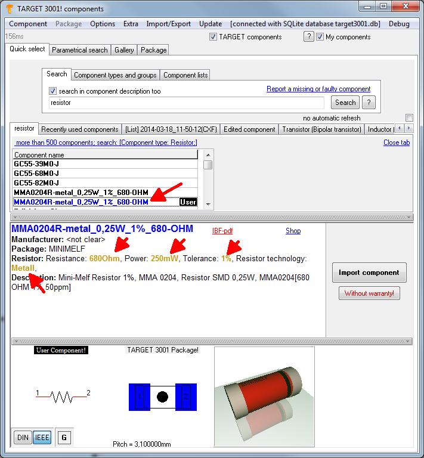Toggle the TARGET components checkbox
Image resolution: width=424 pixels, height=458 pixels.
[213, 37]
